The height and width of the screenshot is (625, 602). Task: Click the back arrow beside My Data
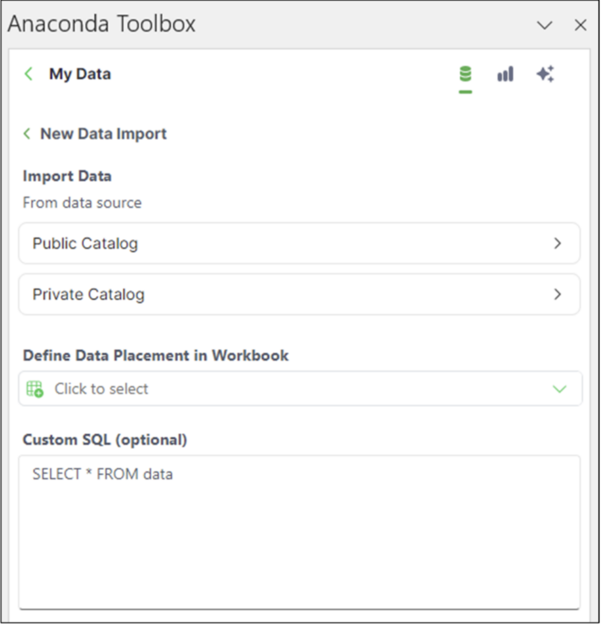coord(28,74)
